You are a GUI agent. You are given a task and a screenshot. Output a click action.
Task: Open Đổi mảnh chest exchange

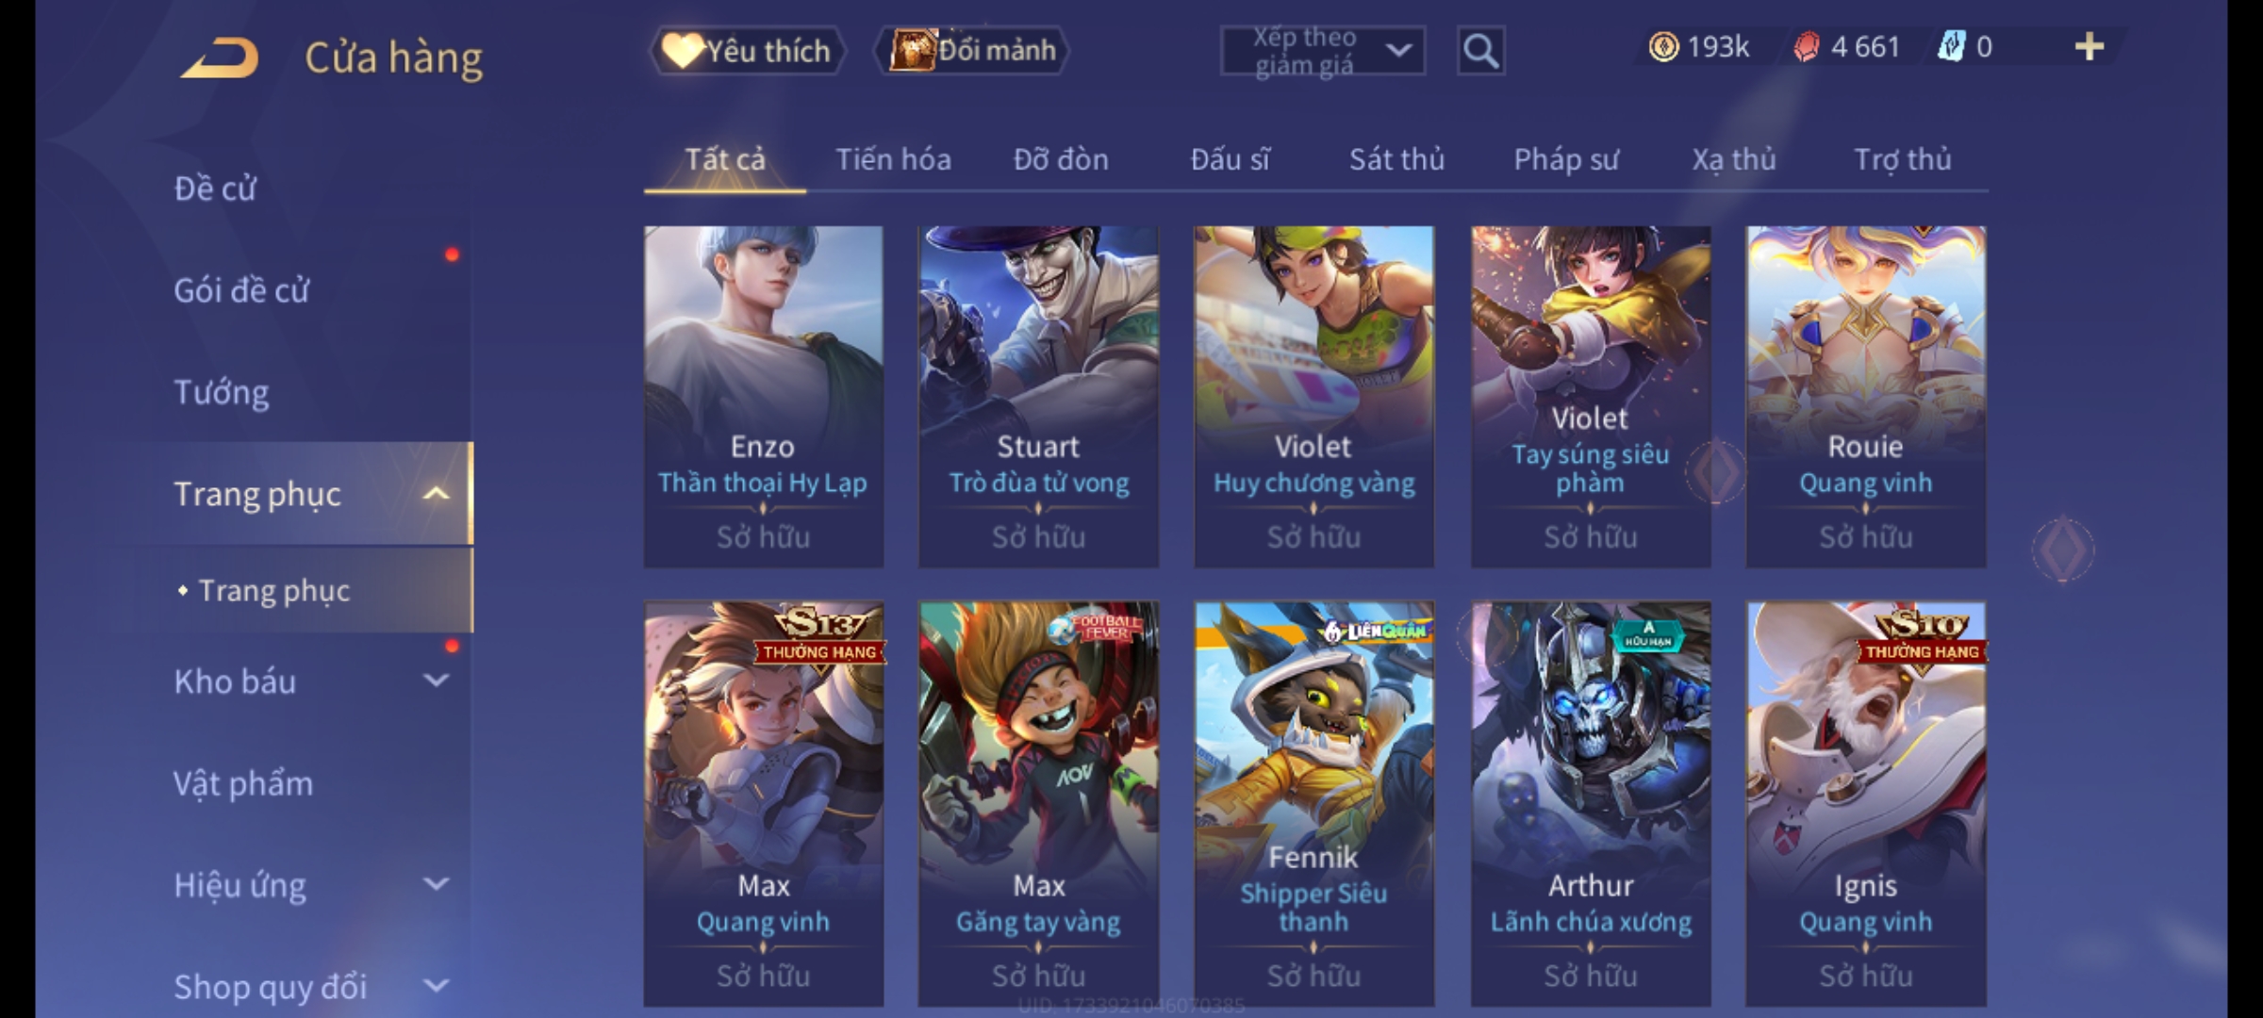972,51
